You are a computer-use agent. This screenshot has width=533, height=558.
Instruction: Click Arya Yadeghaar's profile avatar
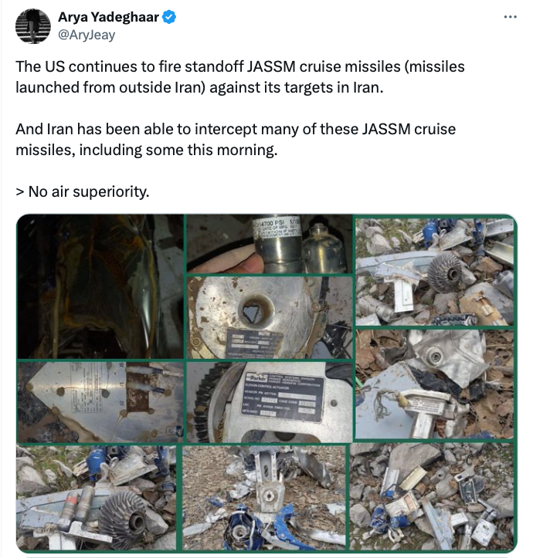[32, 26]
